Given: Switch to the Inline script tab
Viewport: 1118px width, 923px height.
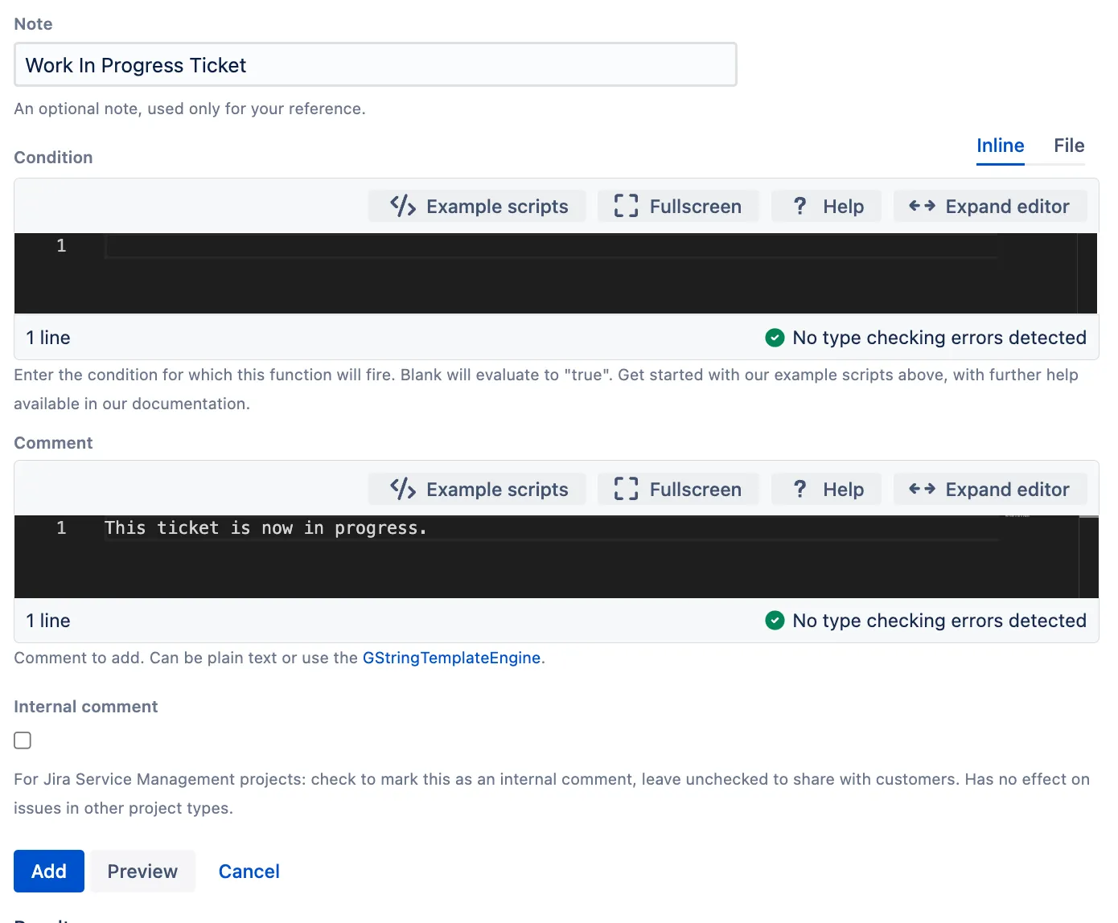Looking at the screenshot, I should coord(1001,146).
